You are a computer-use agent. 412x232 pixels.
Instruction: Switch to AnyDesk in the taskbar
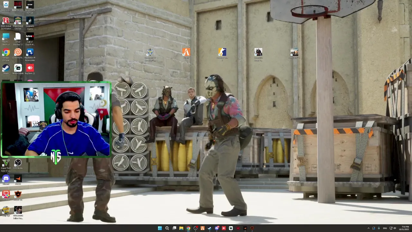pyautogui.click(x=224, y=228)
